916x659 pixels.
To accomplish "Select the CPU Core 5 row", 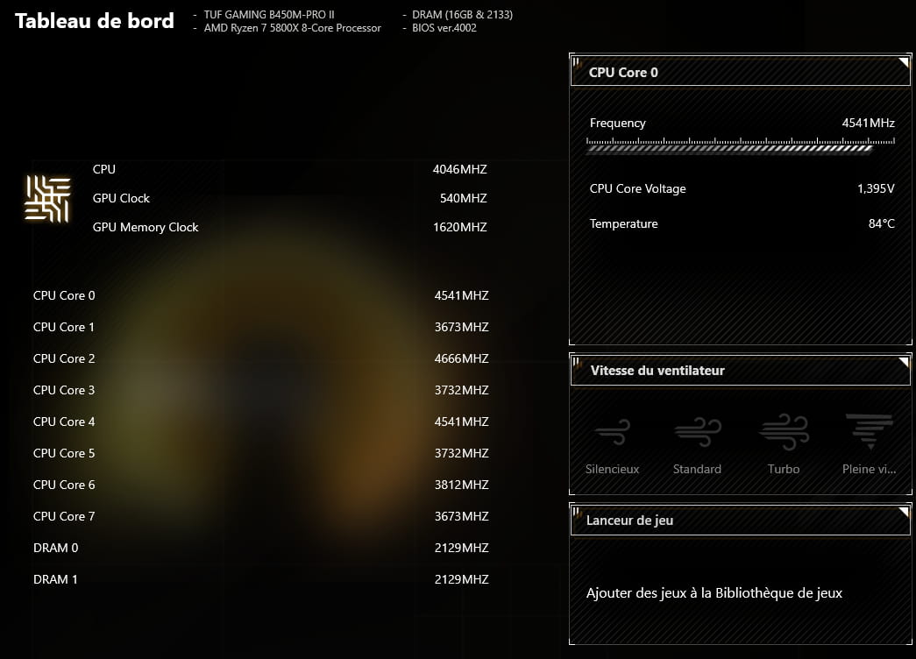I will [260, 453].
